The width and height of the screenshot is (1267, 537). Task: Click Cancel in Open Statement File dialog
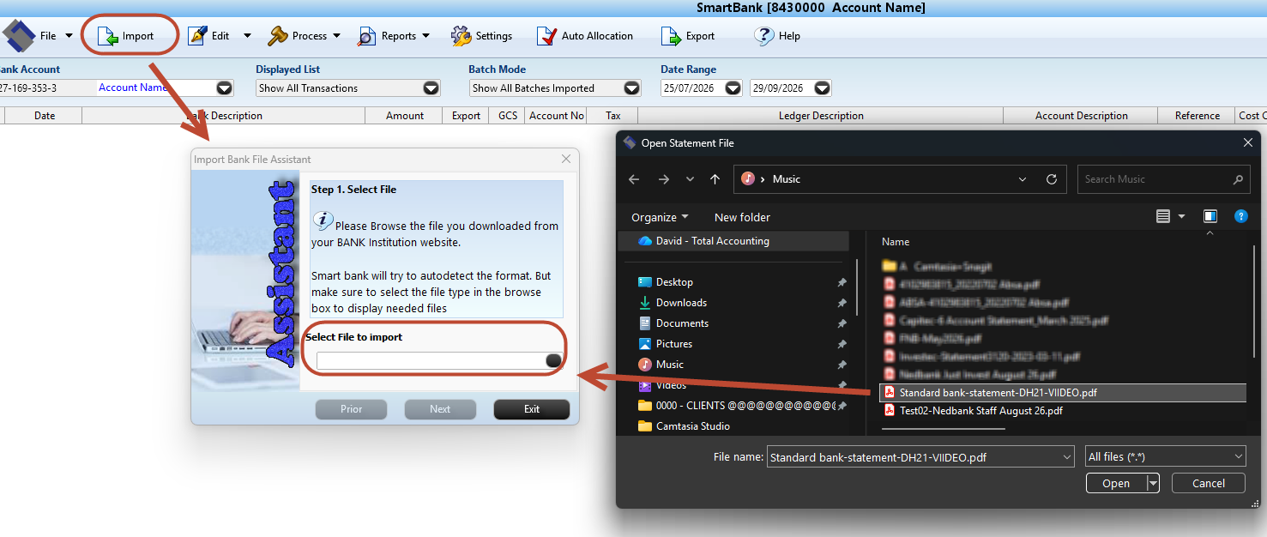(x=1209, y=483)
